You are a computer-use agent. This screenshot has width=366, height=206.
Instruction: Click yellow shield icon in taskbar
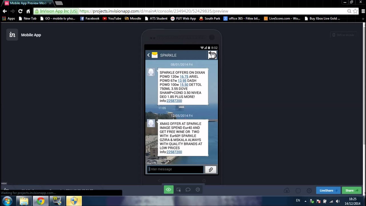coord(74,201)
